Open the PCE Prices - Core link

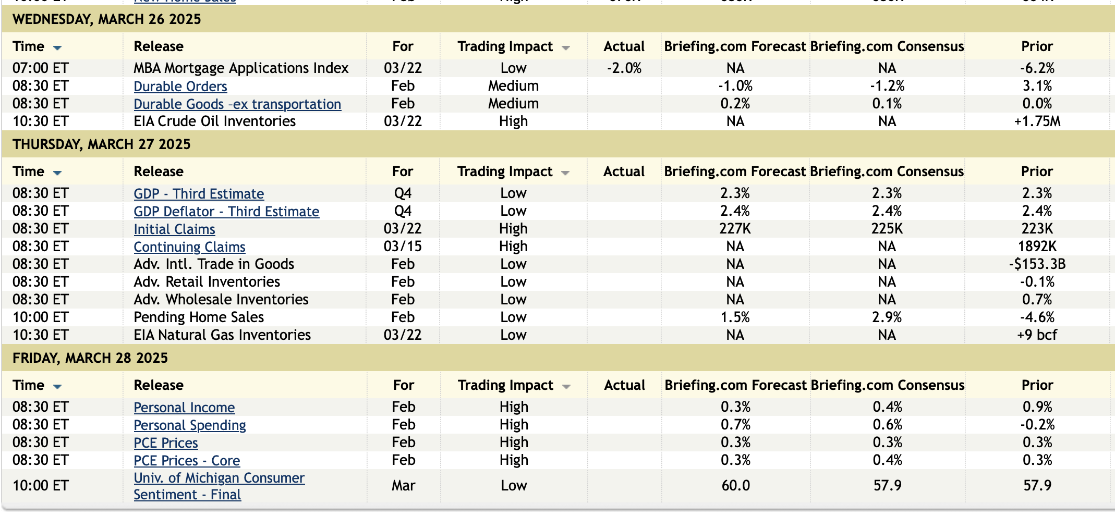pos(187,461)
